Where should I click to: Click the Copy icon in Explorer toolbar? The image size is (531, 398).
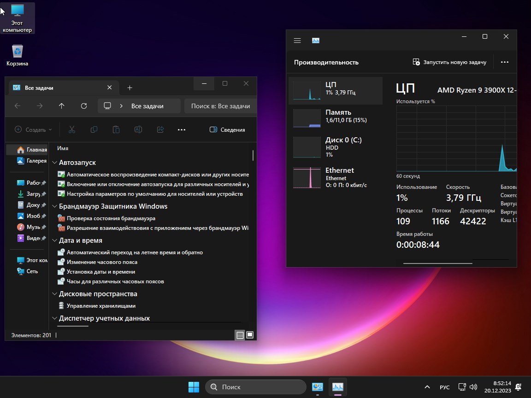94,130
